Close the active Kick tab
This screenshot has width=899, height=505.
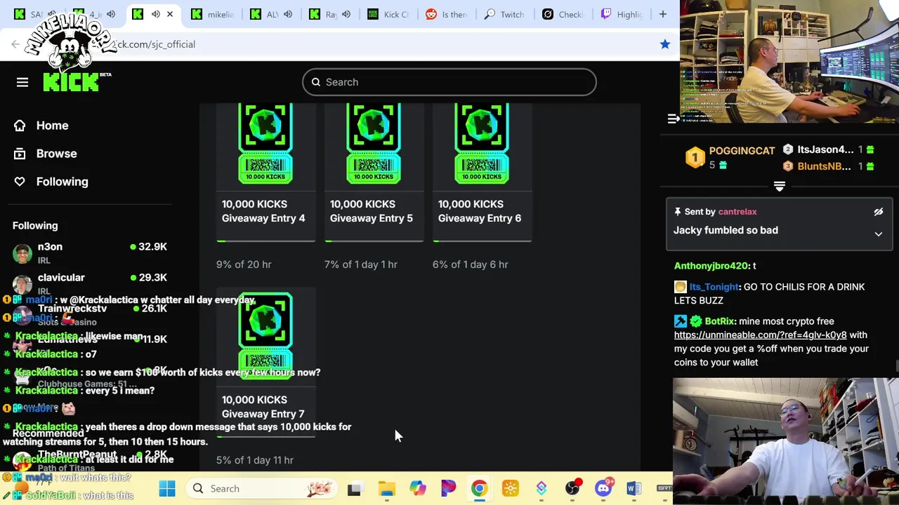point(169,14)
